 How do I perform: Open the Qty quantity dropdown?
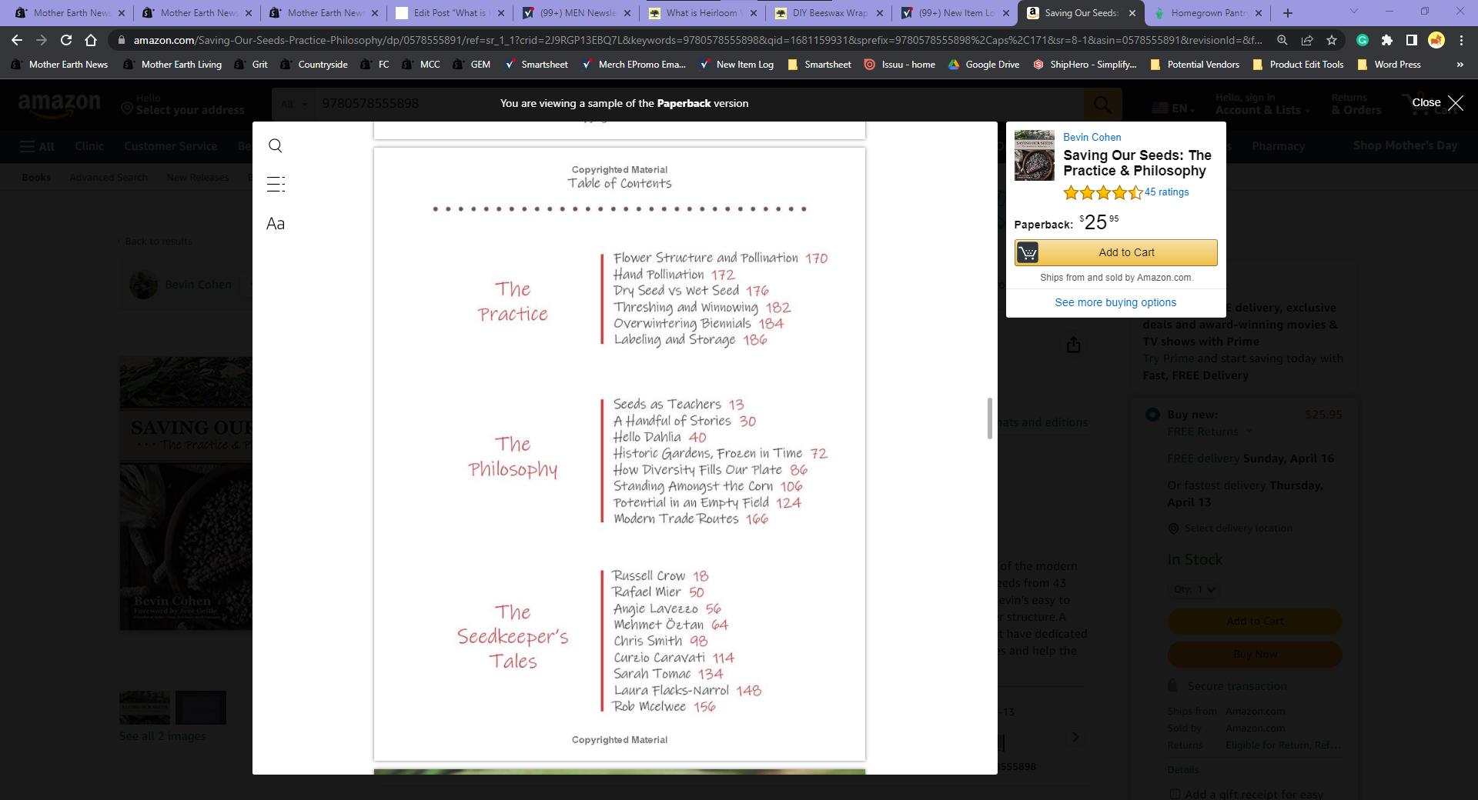[1194, 589]
